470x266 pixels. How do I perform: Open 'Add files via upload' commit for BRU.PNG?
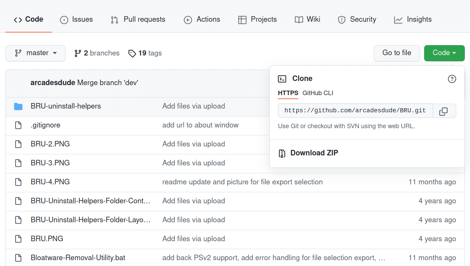tap(193, 239)
